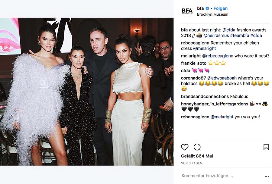Click the BFA profile avatar
Image resolution: width=272 pixels, height=184 pixels.
pyautogui.click(x=187, y=11)
